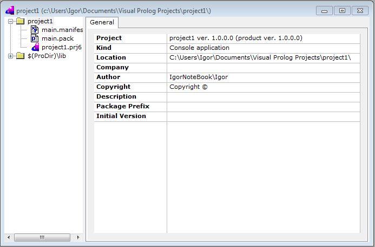The image size is (375, 247).
Task: Click the Copyright label cell
Action: click(x=130, y=87)
